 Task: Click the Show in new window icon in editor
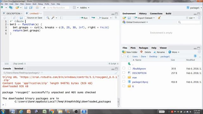(x=15, y=18)
